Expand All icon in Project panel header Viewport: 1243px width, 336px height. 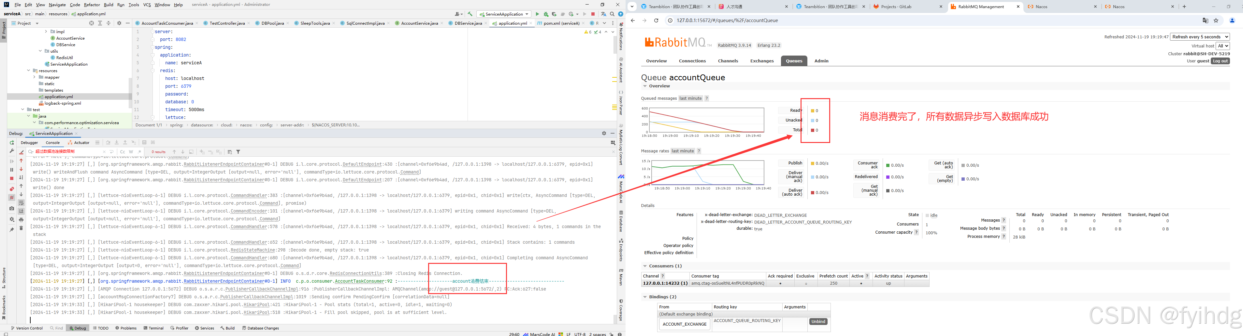point(100,23)
